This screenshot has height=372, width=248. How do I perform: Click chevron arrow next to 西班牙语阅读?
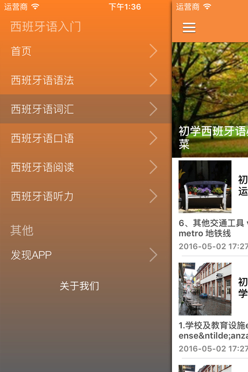pos(153,167)
